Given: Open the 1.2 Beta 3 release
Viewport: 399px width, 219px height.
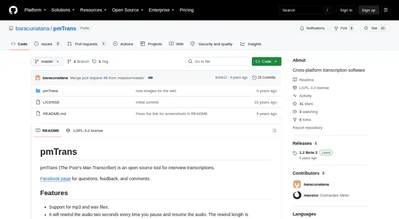Looking at the screenshot, I should 308,152.
